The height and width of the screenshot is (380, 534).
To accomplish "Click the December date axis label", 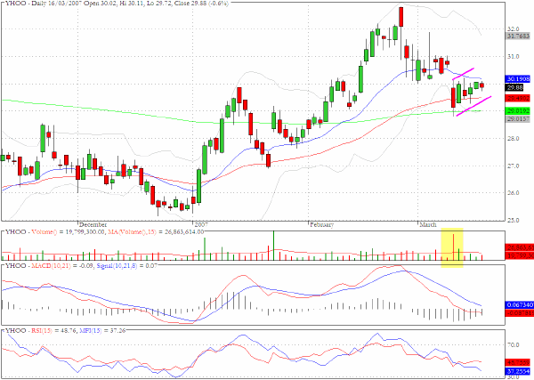I will 93,225.
